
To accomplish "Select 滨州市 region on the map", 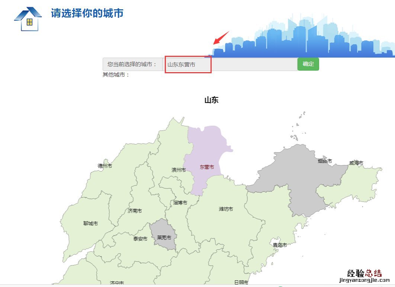I will pos(179,170).
